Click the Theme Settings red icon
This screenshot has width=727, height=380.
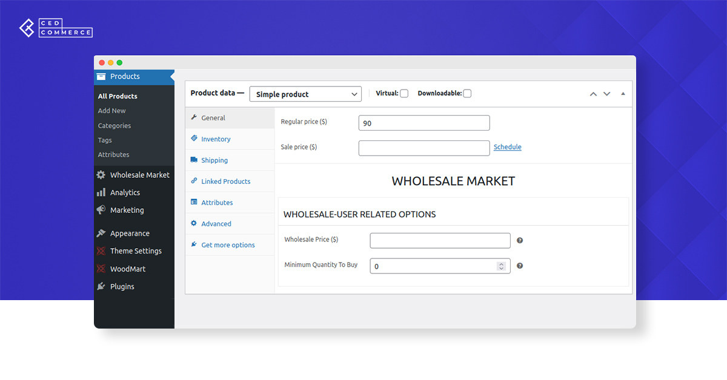point(101,251)
